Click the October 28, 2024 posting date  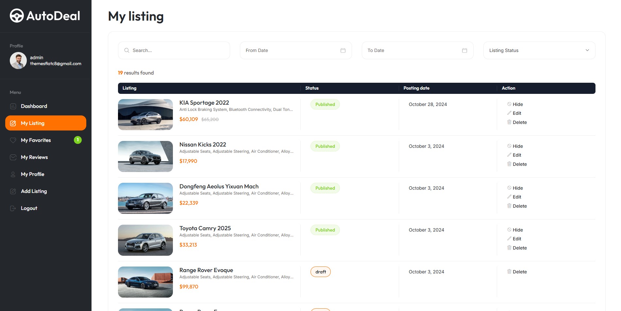point(428,104)
